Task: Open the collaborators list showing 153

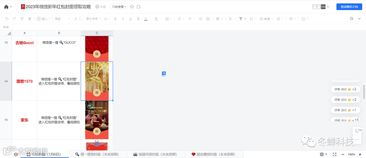Action: pos(321,7)
